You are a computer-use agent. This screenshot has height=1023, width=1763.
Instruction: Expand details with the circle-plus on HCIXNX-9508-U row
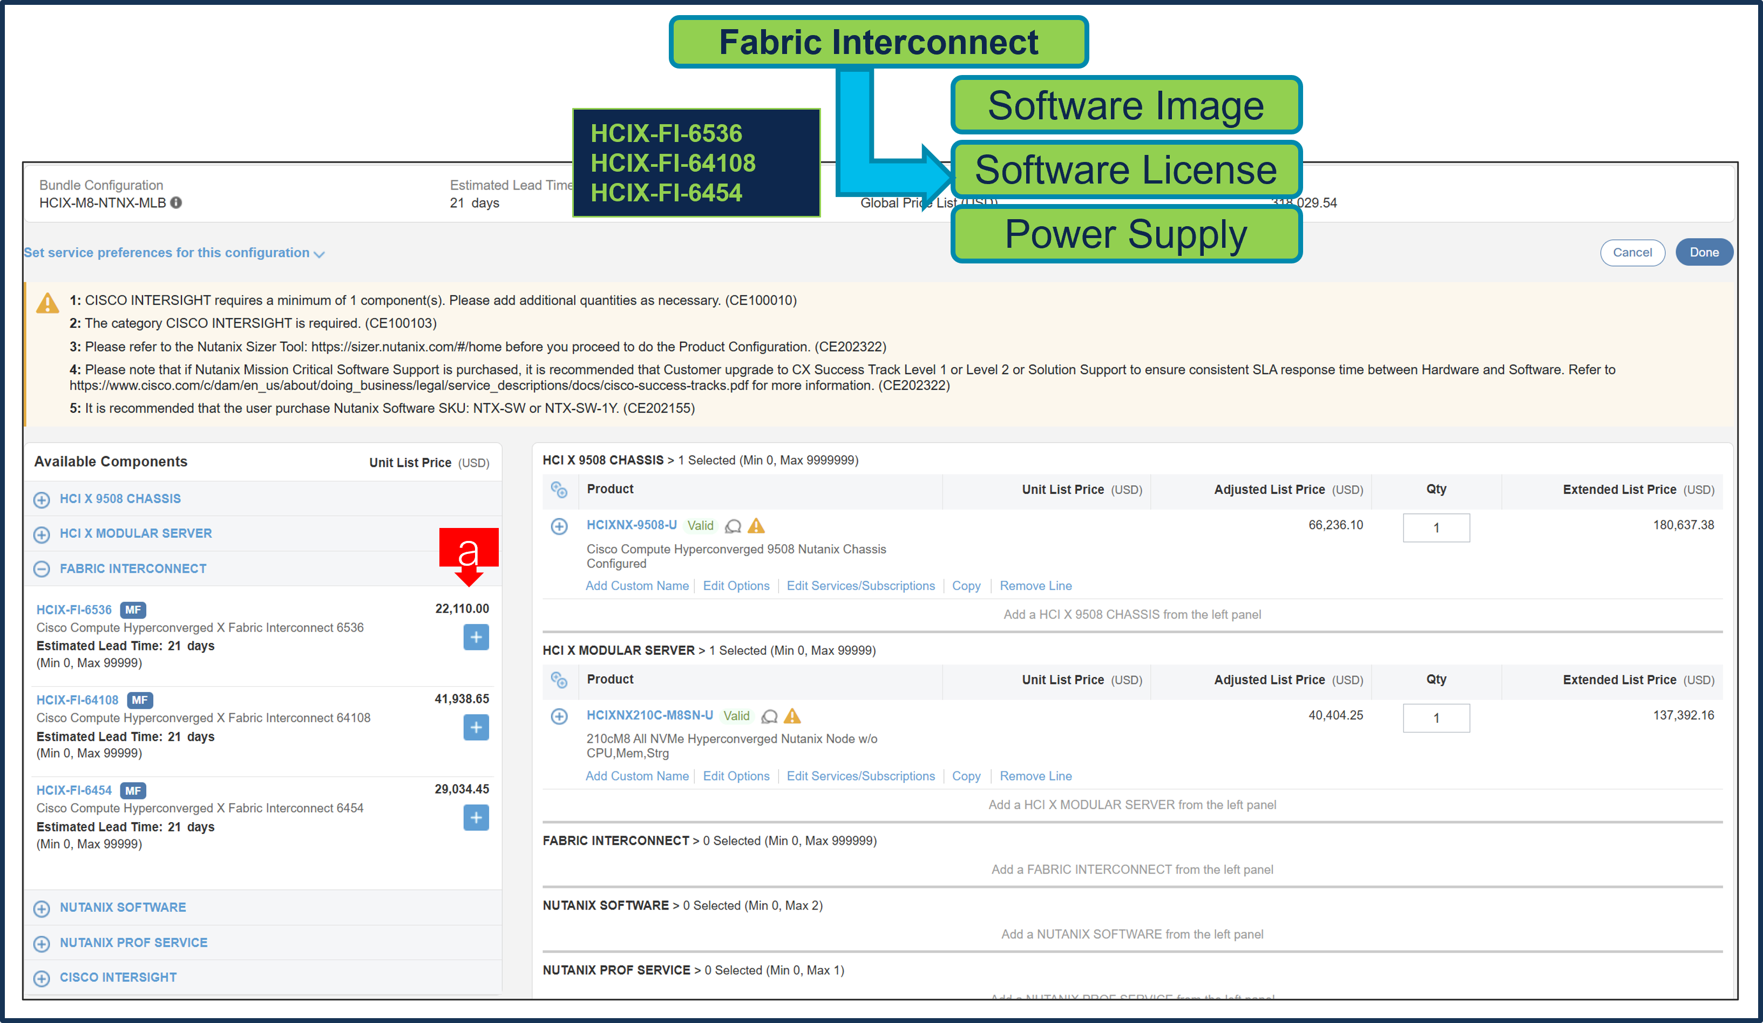coord(559,526)
